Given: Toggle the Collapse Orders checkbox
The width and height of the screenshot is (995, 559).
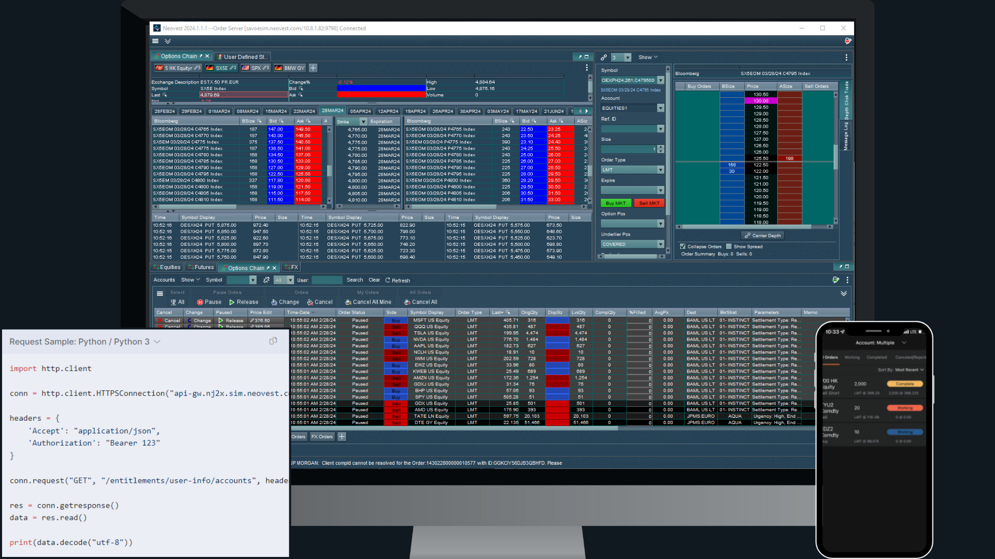Looking at the screenshot, I should (x=683, y=246).
